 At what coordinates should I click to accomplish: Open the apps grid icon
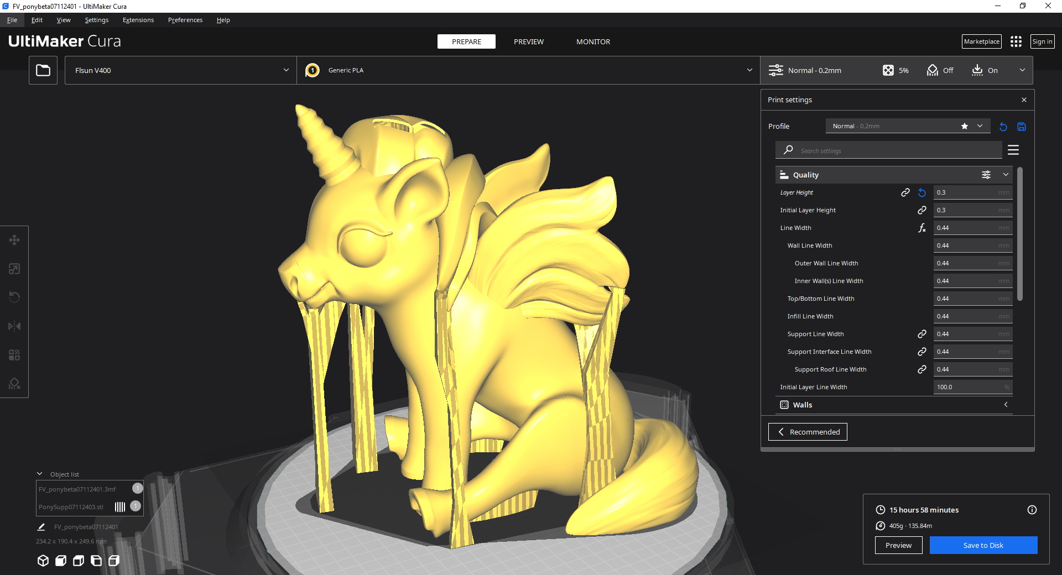pos(1016,41)
